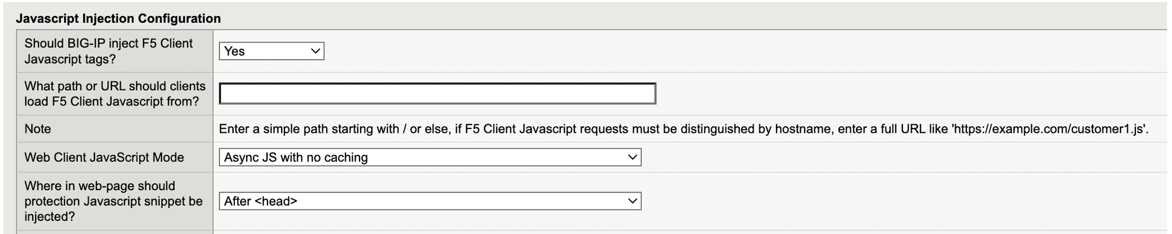Click the 'Yes' value text in the dropdown
Viewport: 1172px width, 234px height.
[235, 51]
